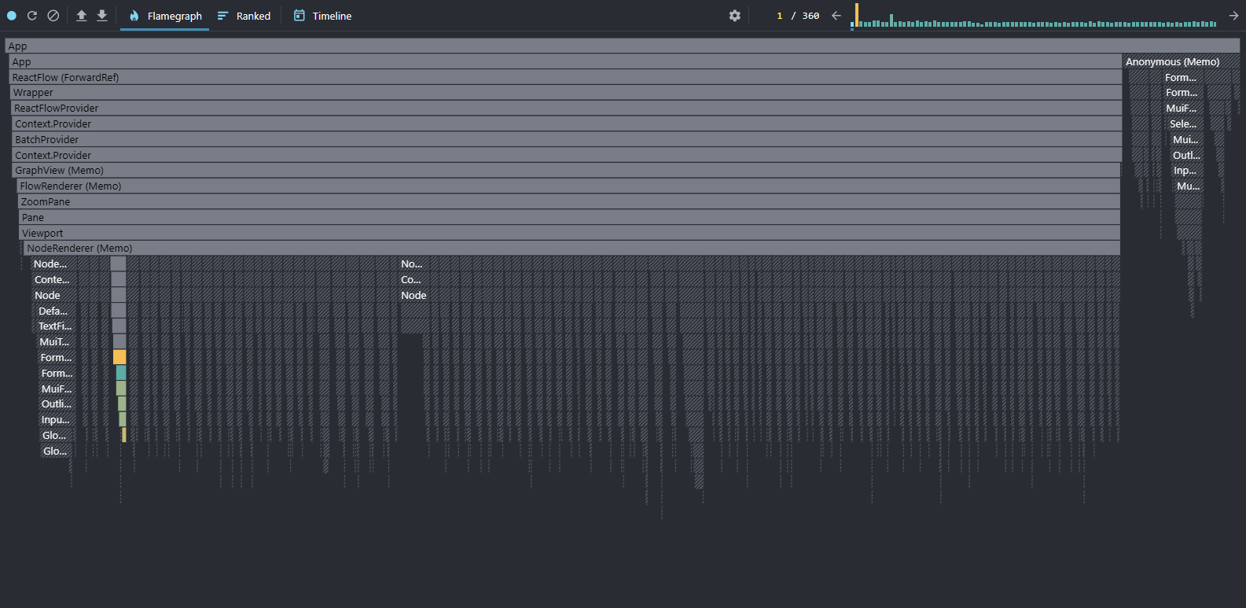Select the ZoomPane component bar

pos(569,202)
